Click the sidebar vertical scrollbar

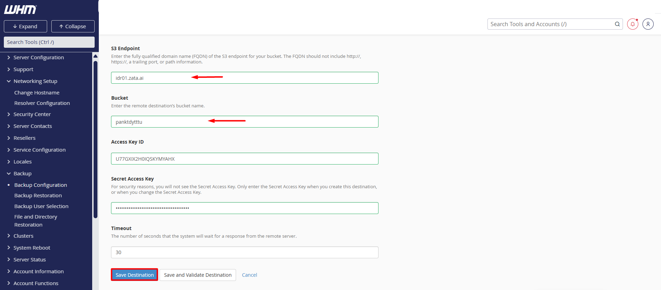pyautogui.click(x=95, y=139)
